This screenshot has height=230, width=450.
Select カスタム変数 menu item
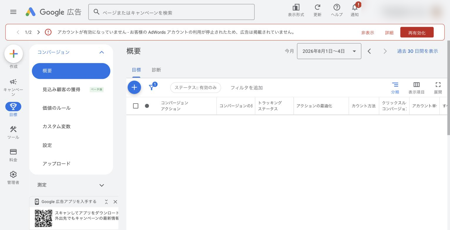click(x=56, y=126)
